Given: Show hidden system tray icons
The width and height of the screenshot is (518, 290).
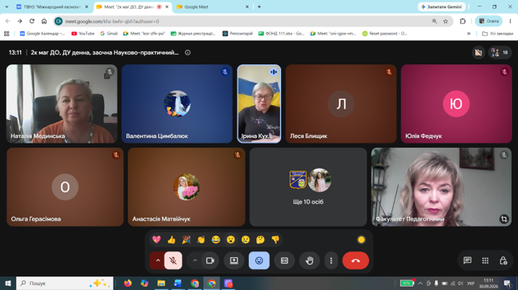Looking at the screenshot, I should [x=420, y=283].
